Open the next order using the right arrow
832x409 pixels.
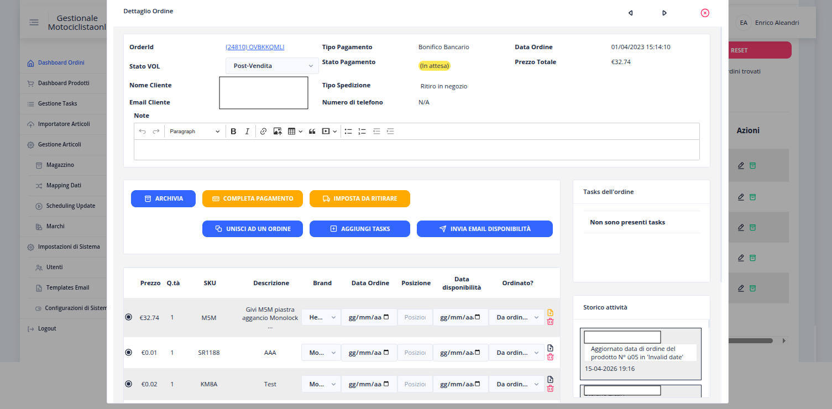pos(664,12)
